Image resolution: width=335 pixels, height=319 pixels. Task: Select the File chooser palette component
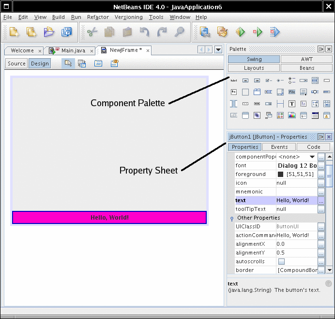pos(292,92)
